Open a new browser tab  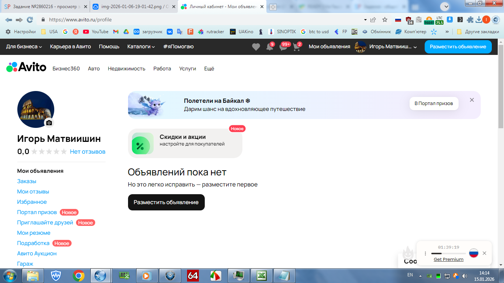273,7
